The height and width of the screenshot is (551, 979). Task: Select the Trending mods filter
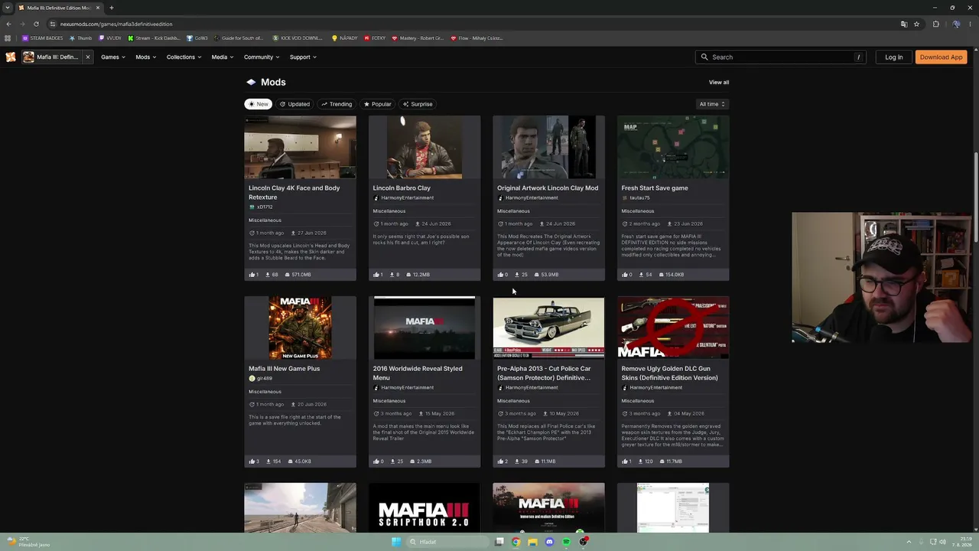pyautogui.click(x=337, y=104)
